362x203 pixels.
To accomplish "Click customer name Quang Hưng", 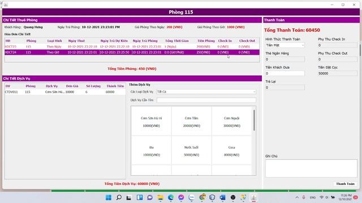I will coord(33,27).
